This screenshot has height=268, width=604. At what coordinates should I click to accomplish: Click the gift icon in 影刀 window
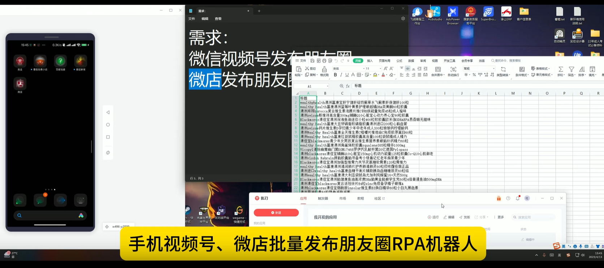coord(499,198)
